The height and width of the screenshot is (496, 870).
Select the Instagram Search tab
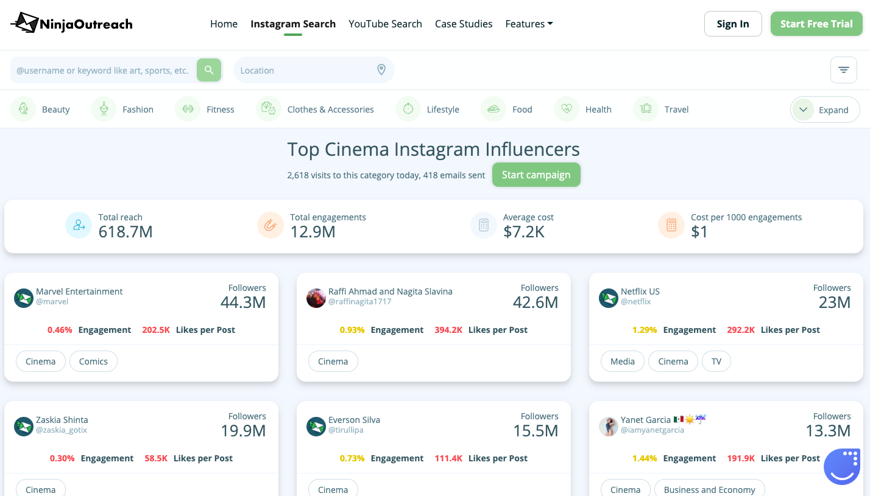pos(293,24)
